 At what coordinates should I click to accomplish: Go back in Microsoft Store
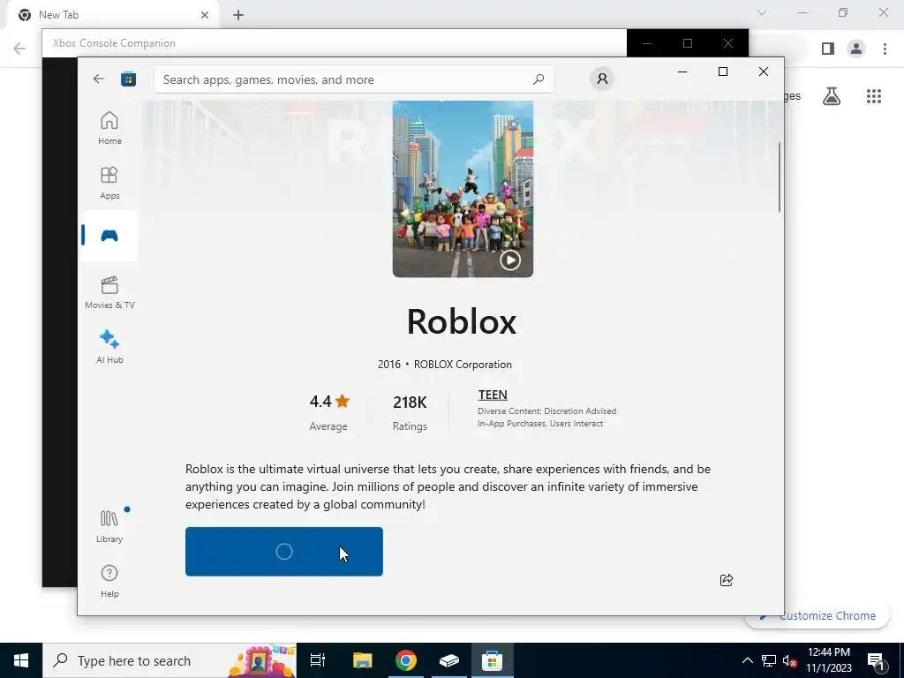tap(99, 79)
